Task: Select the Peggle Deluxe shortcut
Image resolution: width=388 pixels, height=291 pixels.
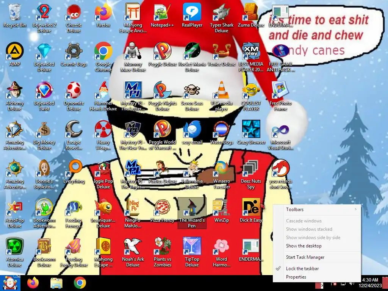Action: tap(162, 55)
